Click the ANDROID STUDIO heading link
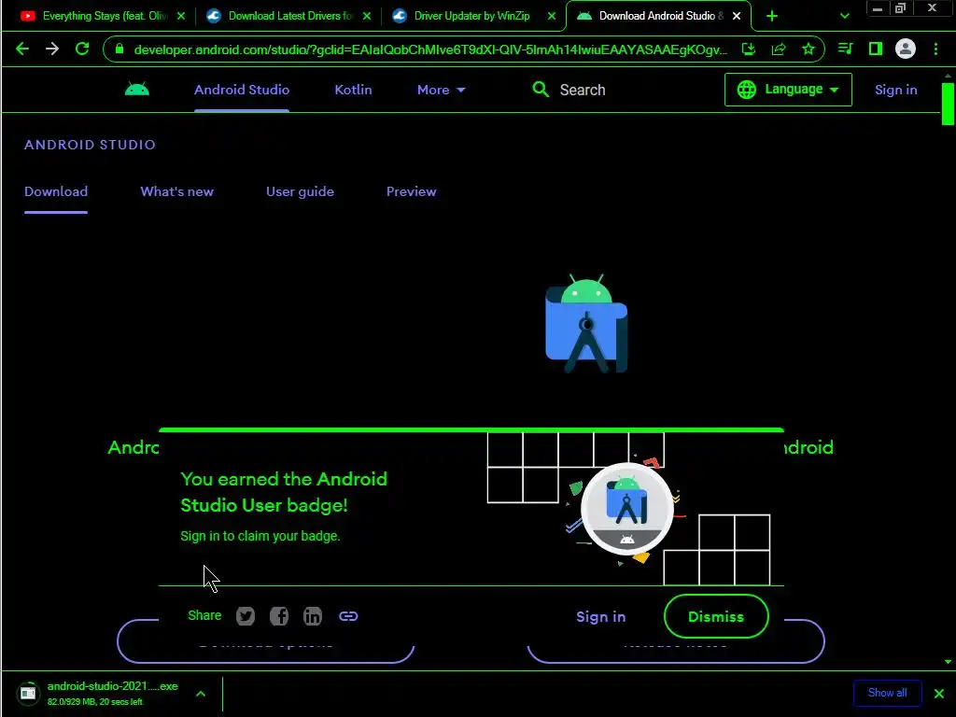Image resolution: width=956 pixels, height=717 pixels. tap(91, 145)
